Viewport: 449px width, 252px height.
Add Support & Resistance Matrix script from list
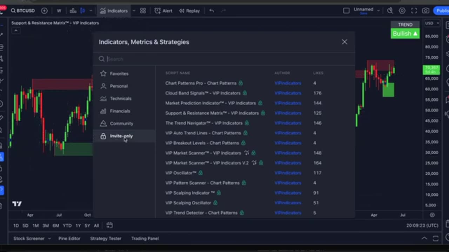(212, 113)
